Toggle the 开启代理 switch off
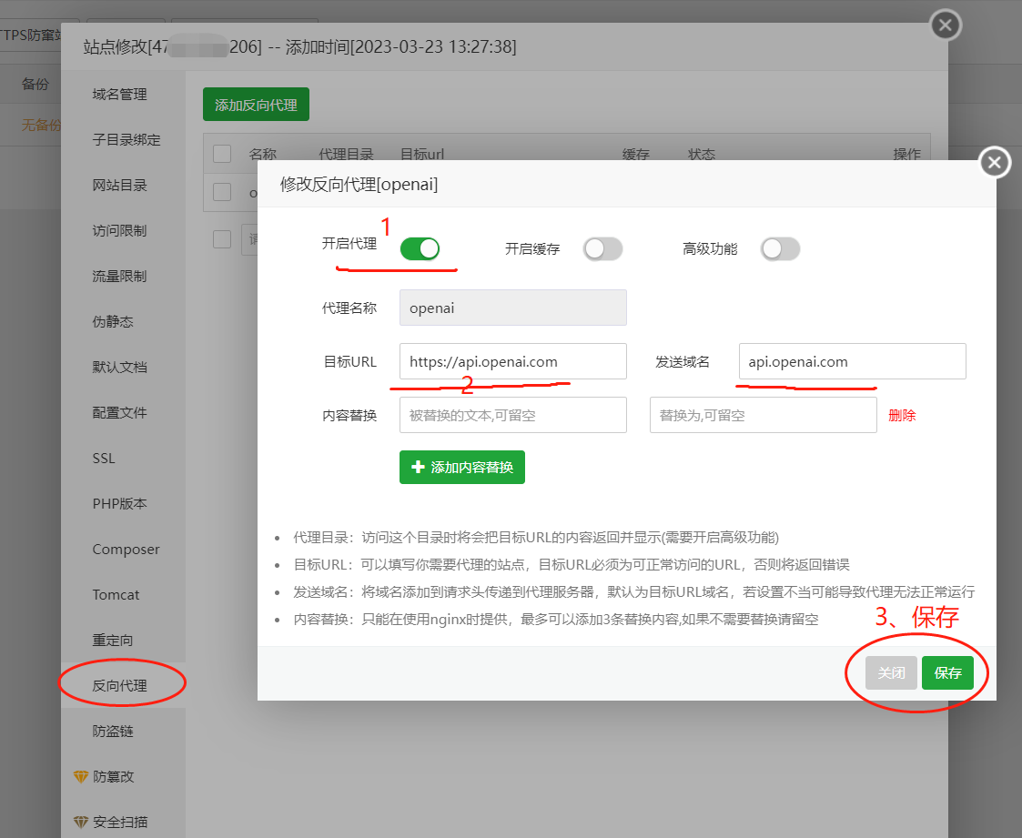Screen dimensions: 1022x838 pos(420,248)
